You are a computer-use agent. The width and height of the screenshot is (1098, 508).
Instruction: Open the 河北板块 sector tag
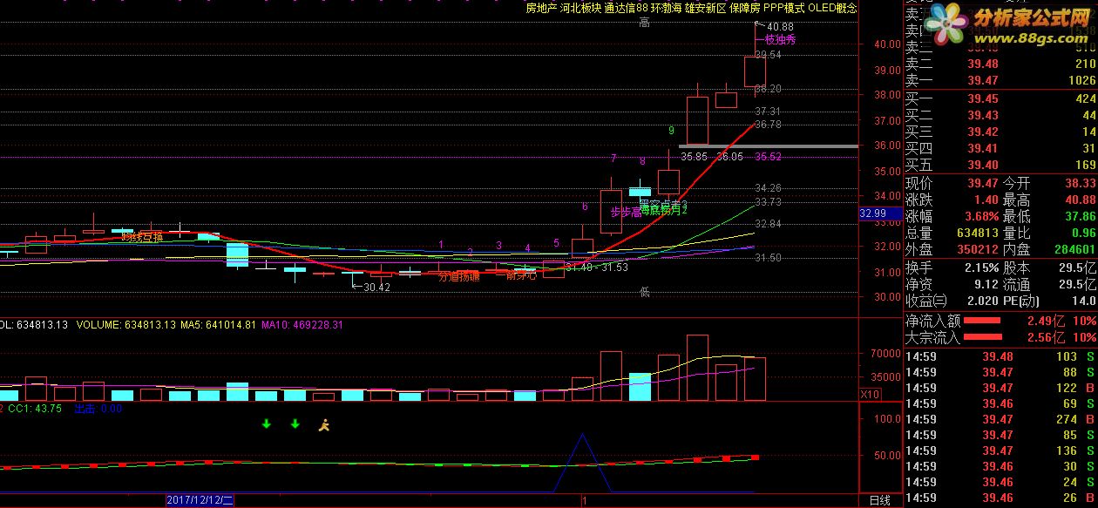(x=581, y=8)
